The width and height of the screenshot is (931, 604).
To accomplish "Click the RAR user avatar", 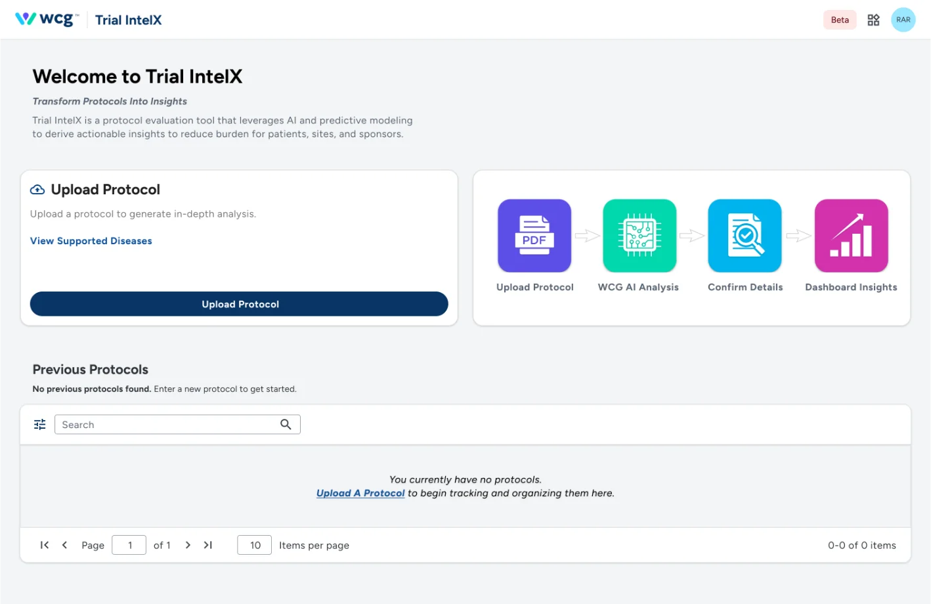I will point(903,19).
